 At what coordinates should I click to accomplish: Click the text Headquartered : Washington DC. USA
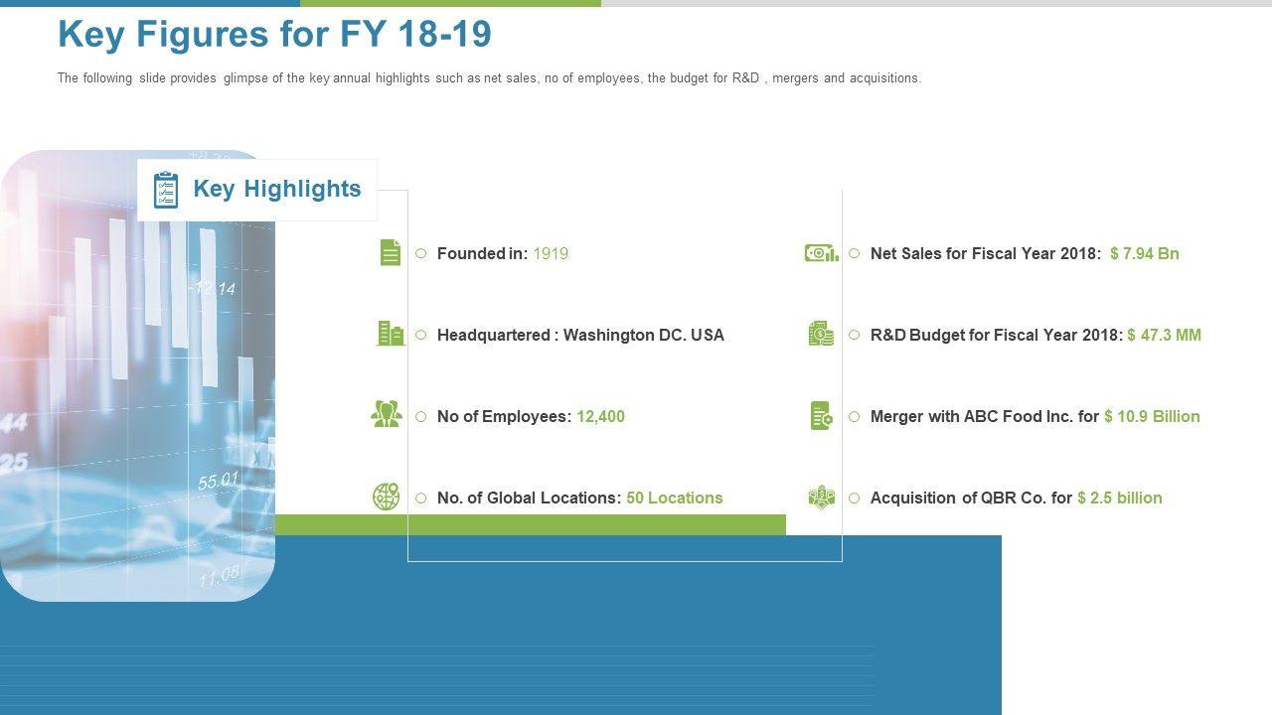point(580,335)
